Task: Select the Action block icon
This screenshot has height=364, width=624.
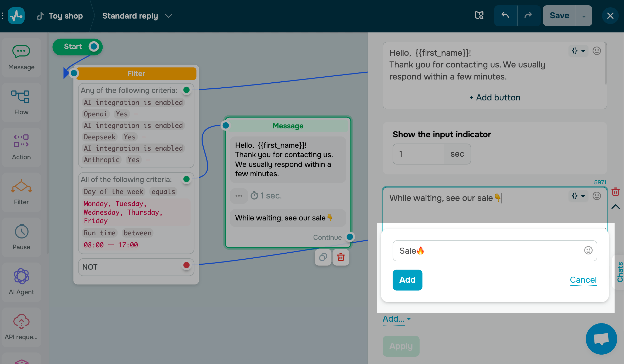Action: pyautogui.click(x=21, y=141)
